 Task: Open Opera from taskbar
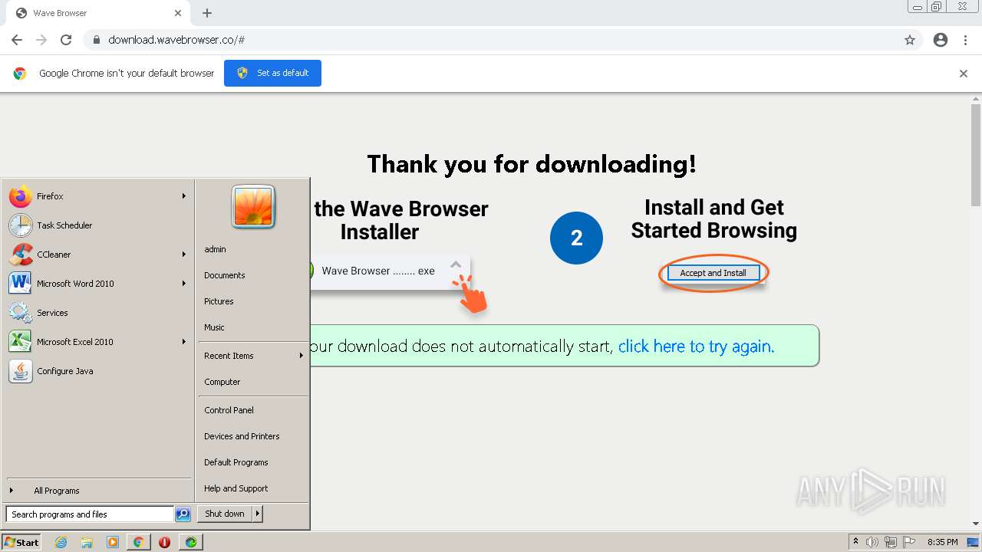[164, 542]
